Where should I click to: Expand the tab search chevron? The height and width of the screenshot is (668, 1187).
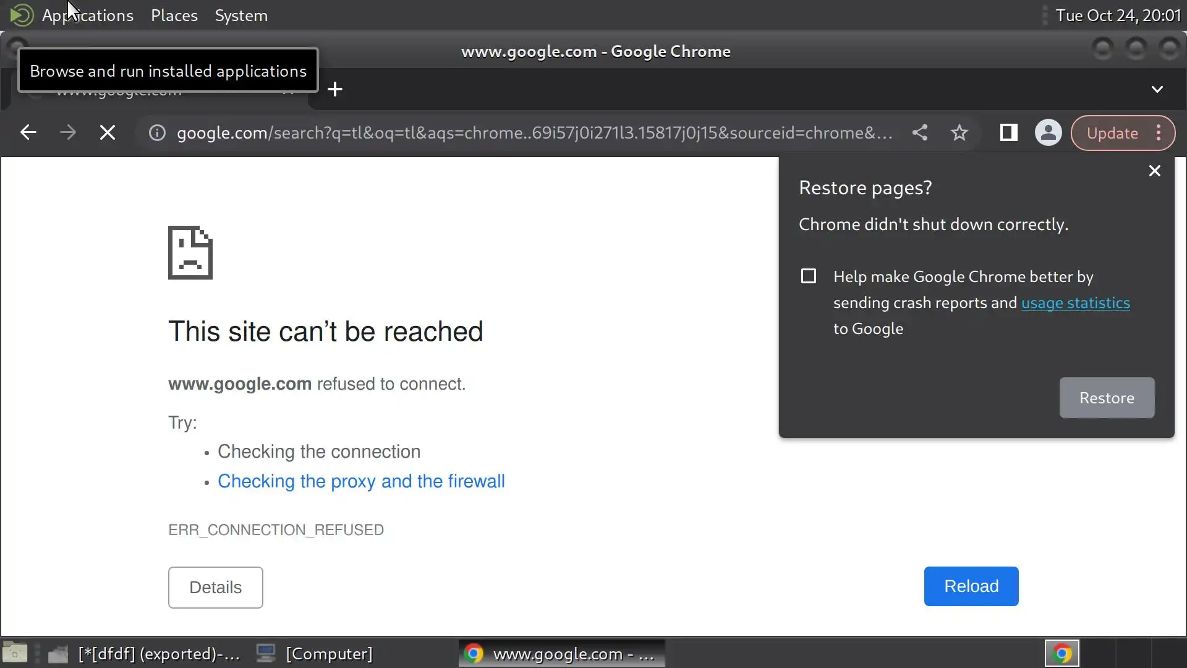tap(1157, 90)
